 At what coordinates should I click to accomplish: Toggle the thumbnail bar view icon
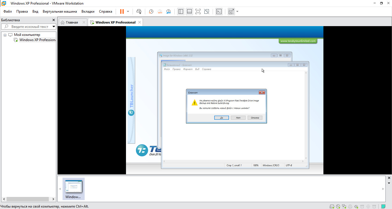[189, 11]
